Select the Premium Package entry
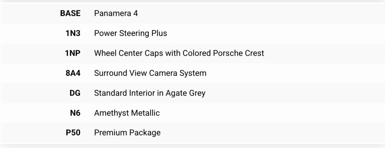 coord(127,133)
